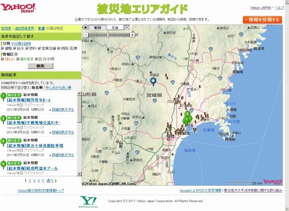The height and width of the screenshot is (211, 289).
Task: Open the ヘルプ help link
Action: pos(279,8)
